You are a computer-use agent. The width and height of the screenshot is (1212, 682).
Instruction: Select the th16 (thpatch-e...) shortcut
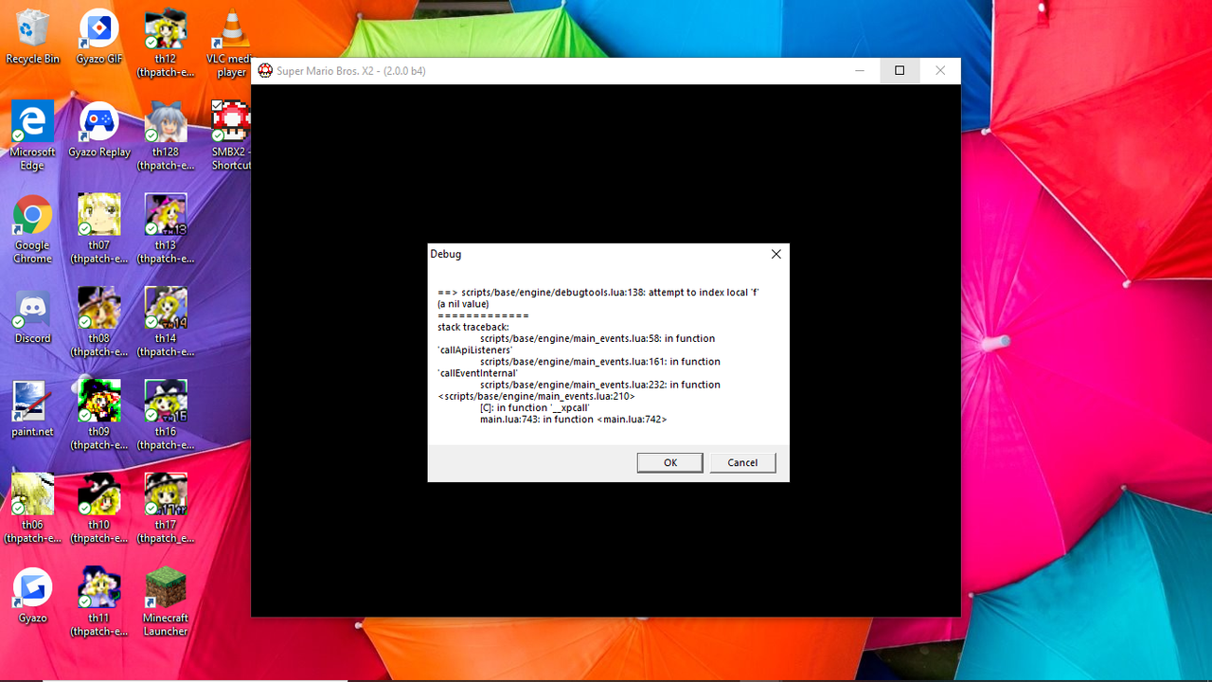(166, 416)
